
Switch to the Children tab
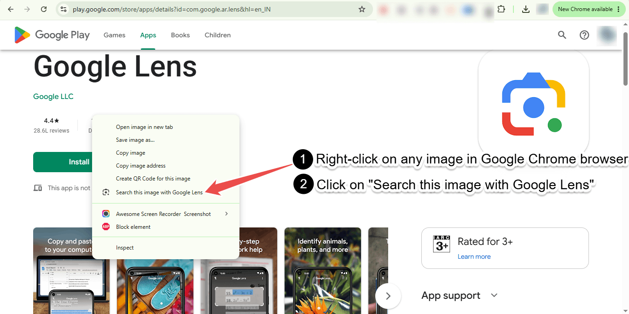(218, 35)
